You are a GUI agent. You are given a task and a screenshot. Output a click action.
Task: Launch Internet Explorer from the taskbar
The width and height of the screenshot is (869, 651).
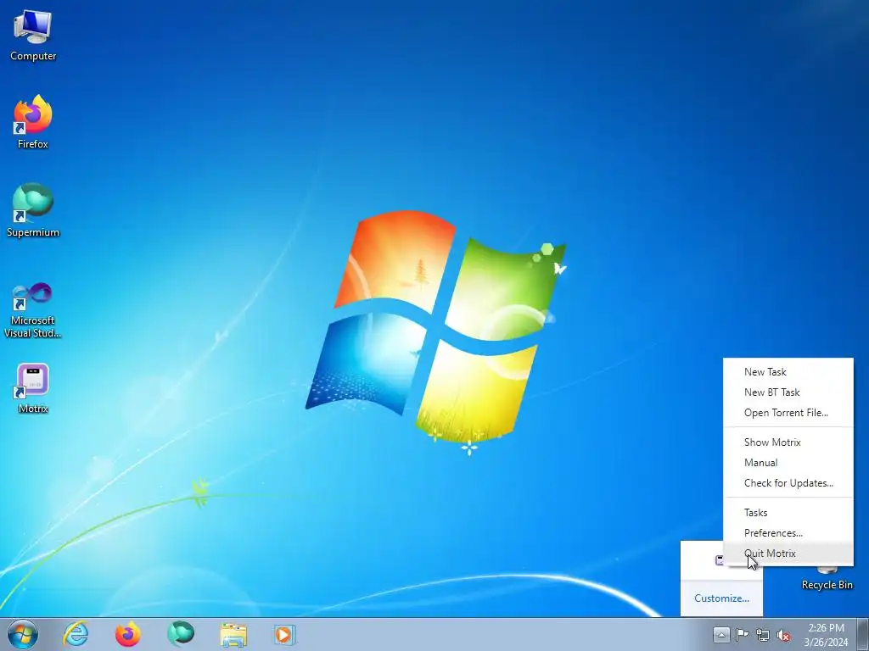(x=76, y=634)
